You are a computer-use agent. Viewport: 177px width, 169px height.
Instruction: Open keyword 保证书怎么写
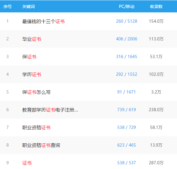[36, 92]
